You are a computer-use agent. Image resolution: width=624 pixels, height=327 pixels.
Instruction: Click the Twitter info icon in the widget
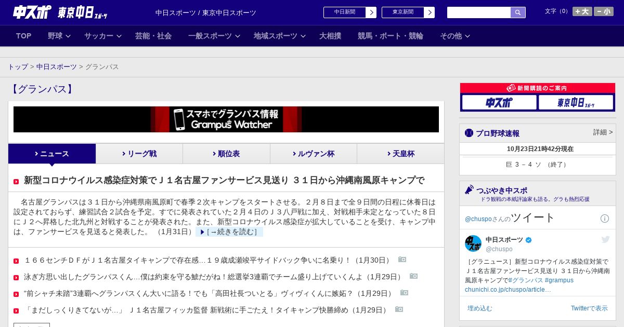click(x=605, y=219)
